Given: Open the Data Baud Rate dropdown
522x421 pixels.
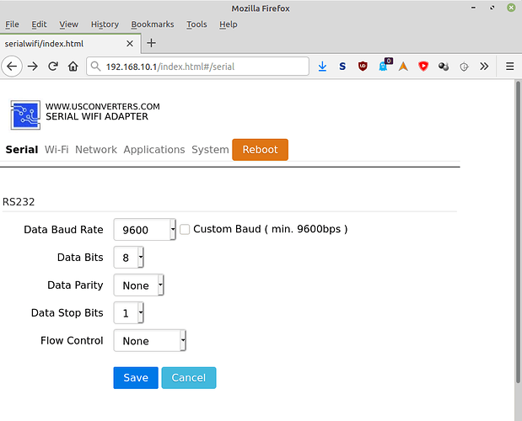Looking at the screenshot, I should [144, 230].
